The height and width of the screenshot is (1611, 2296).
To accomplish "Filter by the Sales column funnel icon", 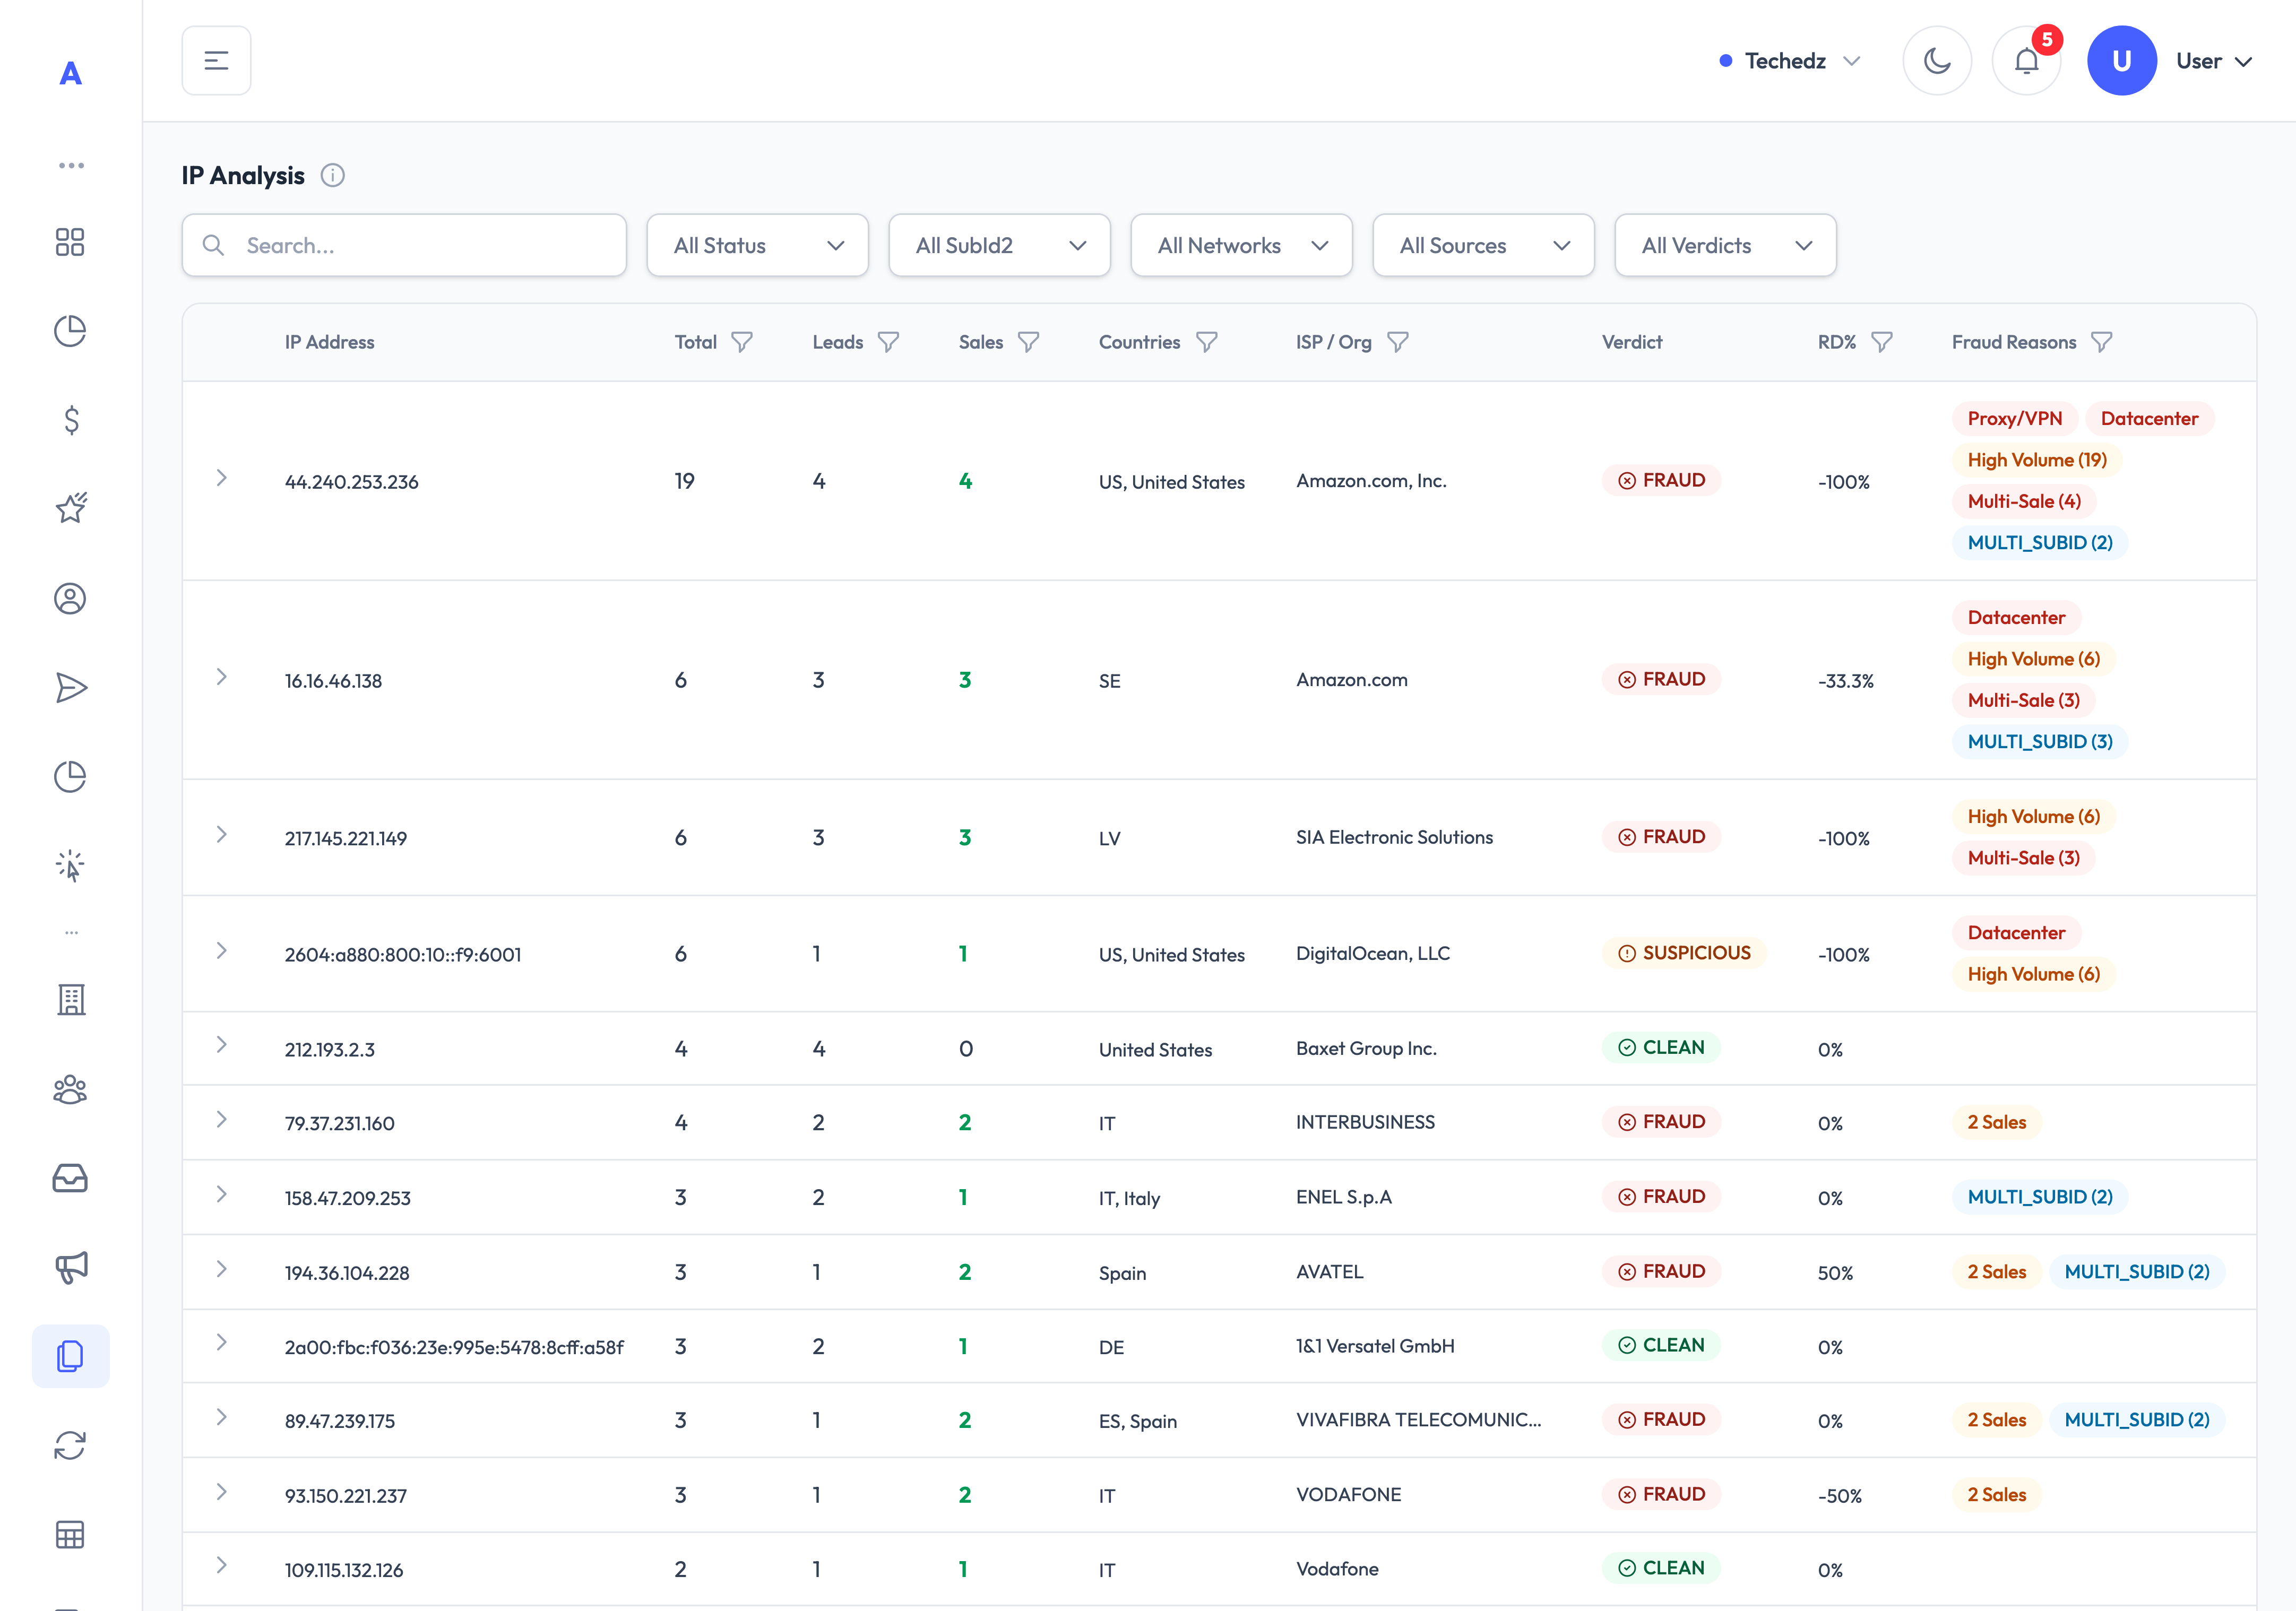I will (1028, 342).
